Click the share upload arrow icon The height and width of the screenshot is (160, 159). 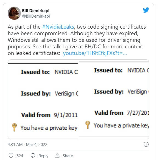[57, 156]
